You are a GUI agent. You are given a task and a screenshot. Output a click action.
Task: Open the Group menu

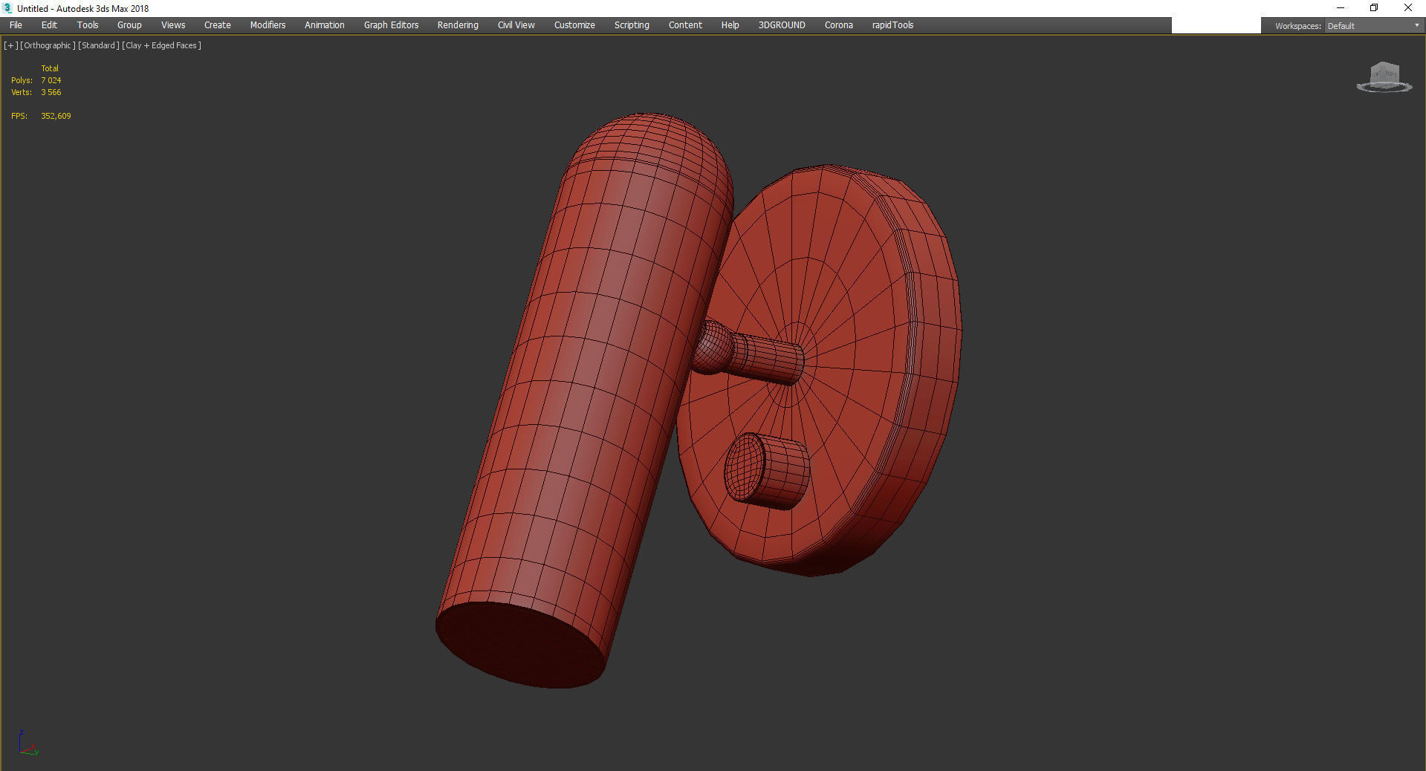pos(129,25)
